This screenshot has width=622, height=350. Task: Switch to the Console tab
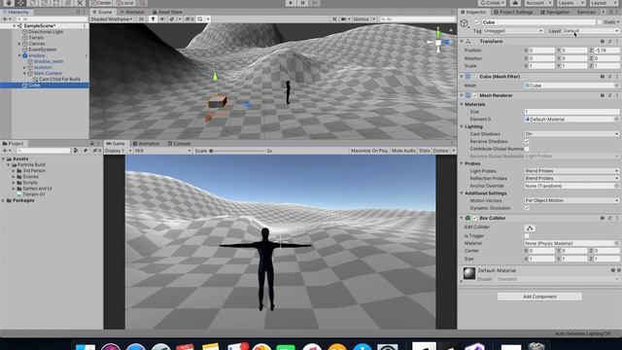coord(179,143)
